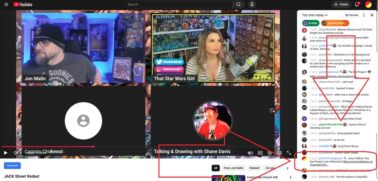
Task: Click @usernameonutube avatar in chat
Action: [305, 61]
